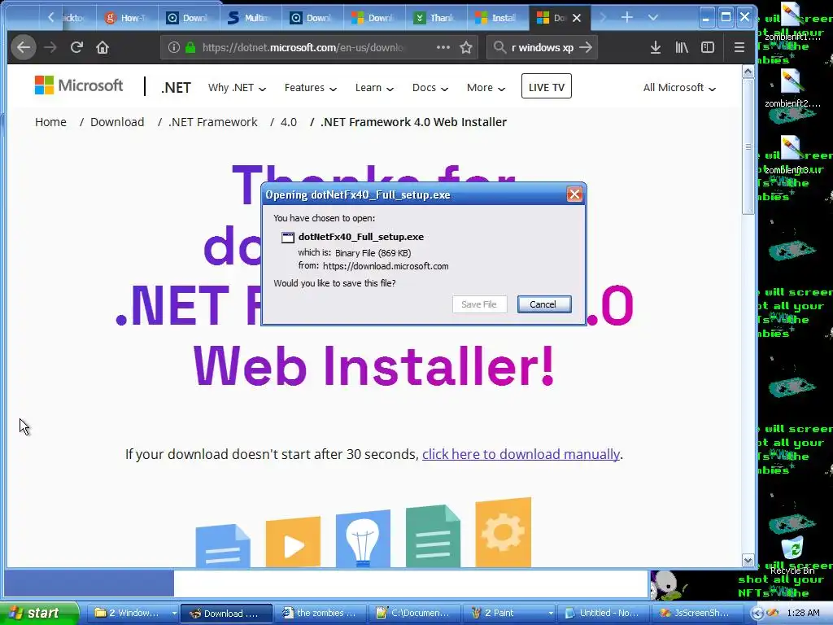833x625 pixels.
Task: Submit search with the arrow button
Action: pyautogui.click(x=586, y=47)
